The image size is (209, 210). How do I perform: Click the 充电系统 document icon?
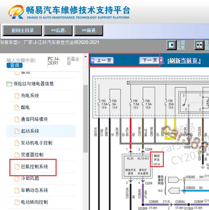coord(17,96)
